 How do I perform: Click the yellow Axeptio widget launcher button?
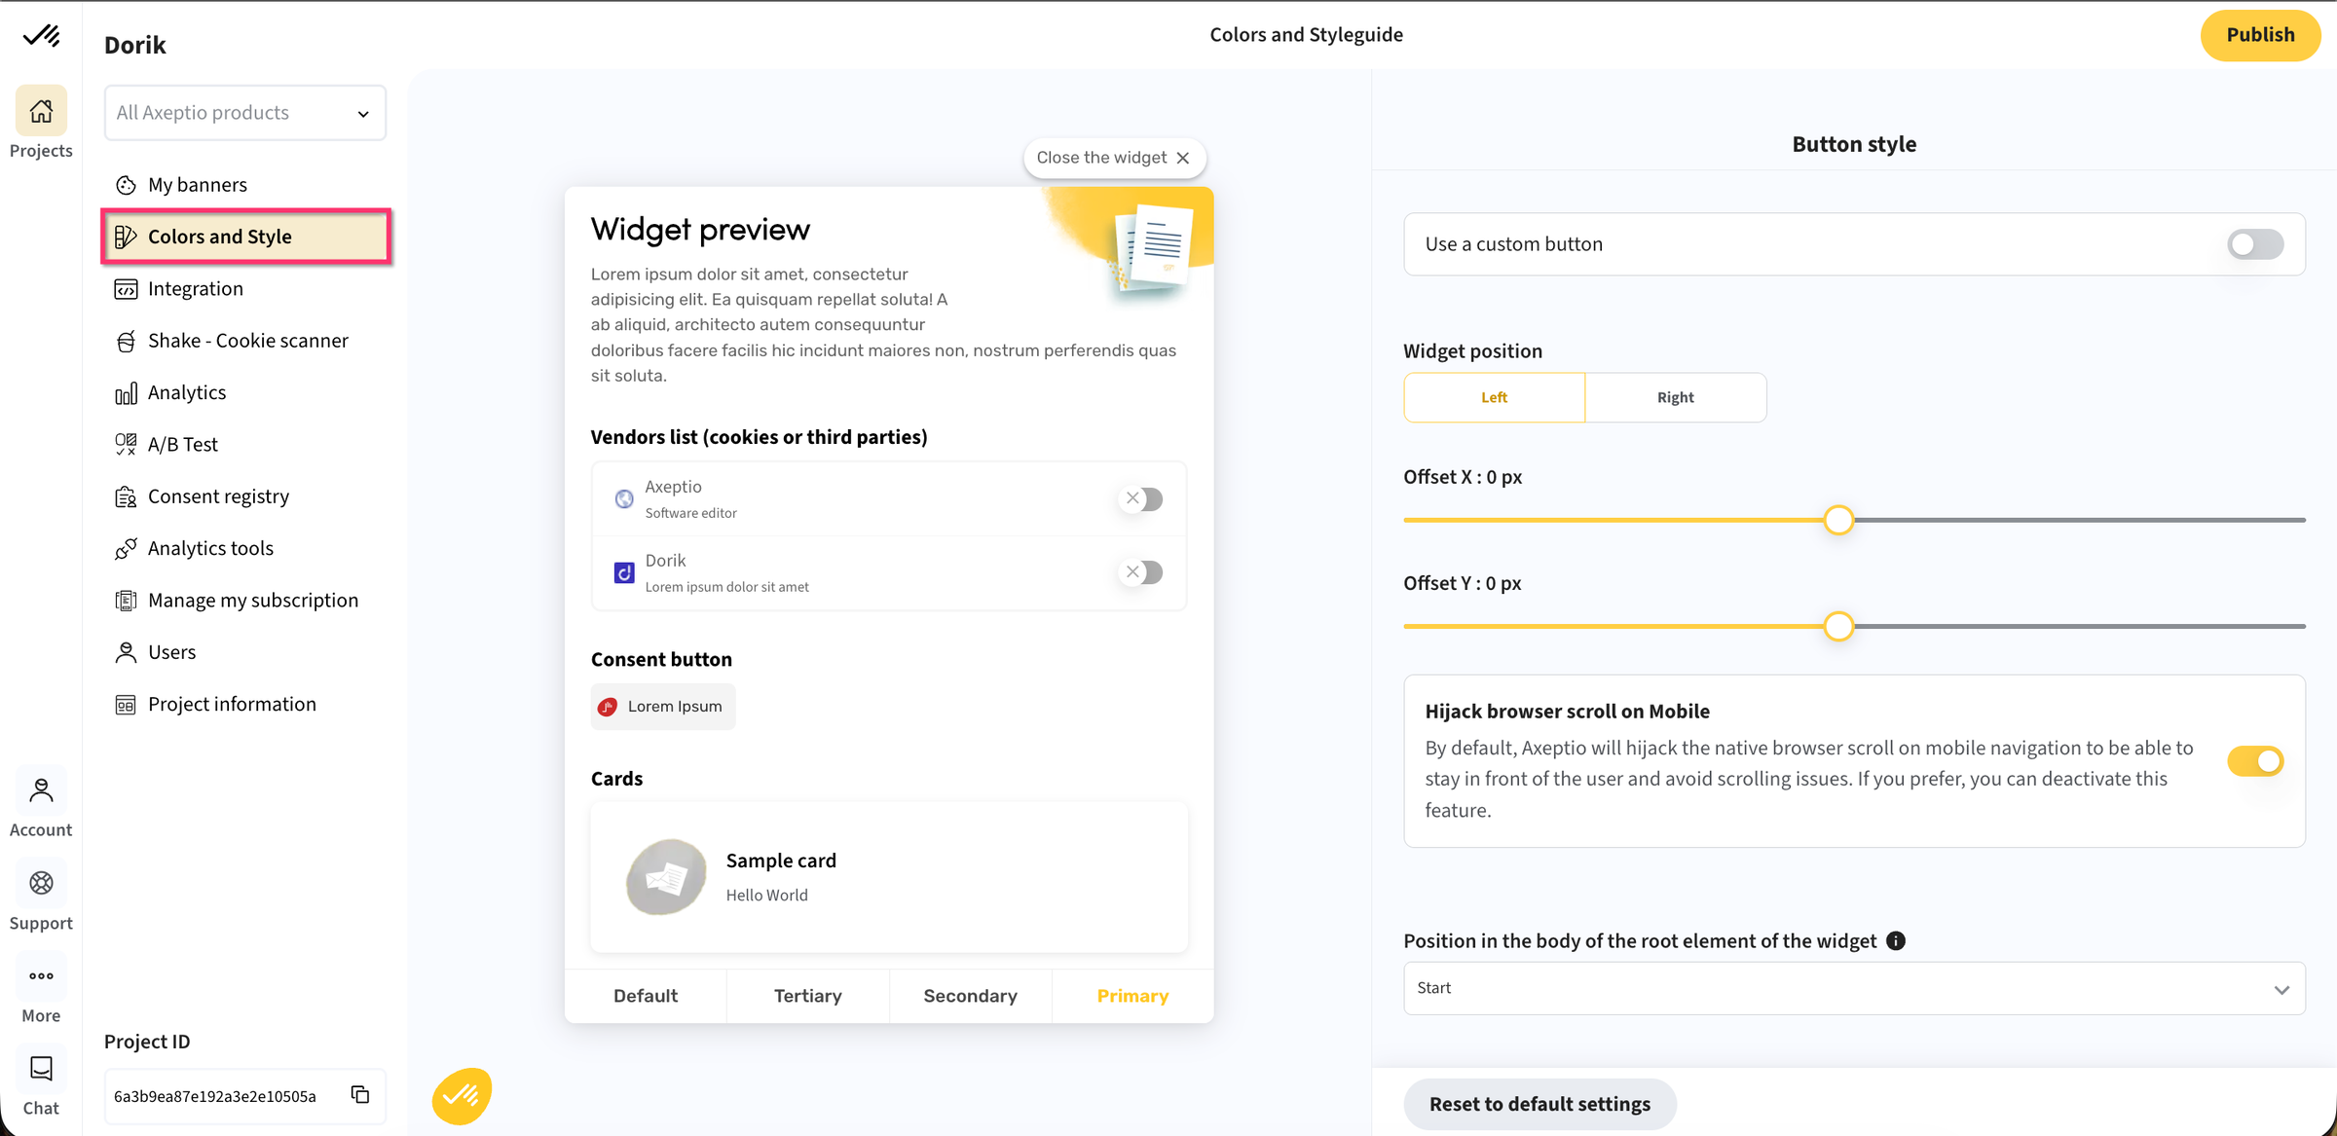click(462, 1096)
